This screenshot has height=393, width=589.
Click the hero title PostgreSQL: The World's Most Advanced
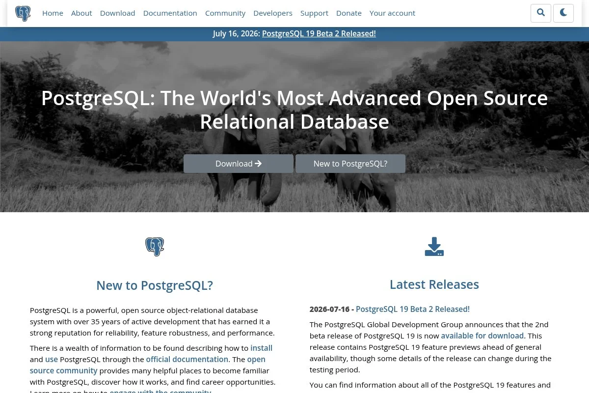(294, 110)
